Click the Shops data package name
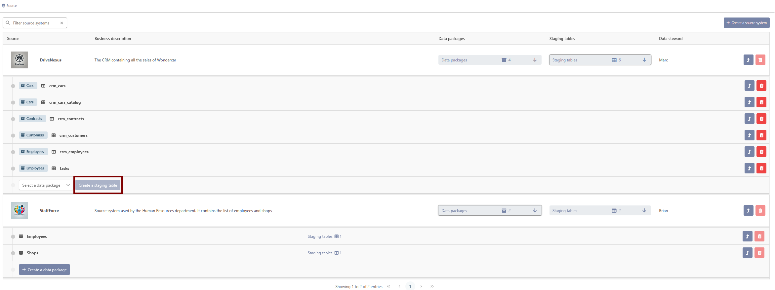This screenshot has width=775, height=290. (32, 253)
